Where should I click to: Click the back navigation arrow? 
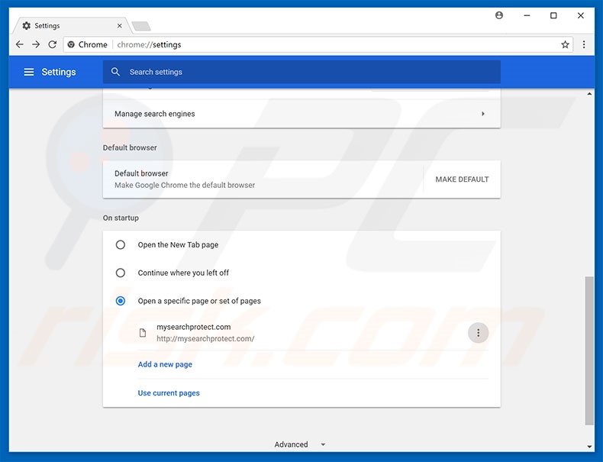click(x=19, y=44)
